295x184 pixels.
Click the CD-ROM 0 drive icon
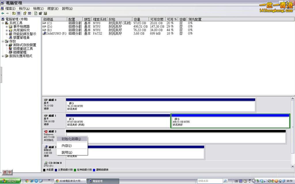(46, 163)
